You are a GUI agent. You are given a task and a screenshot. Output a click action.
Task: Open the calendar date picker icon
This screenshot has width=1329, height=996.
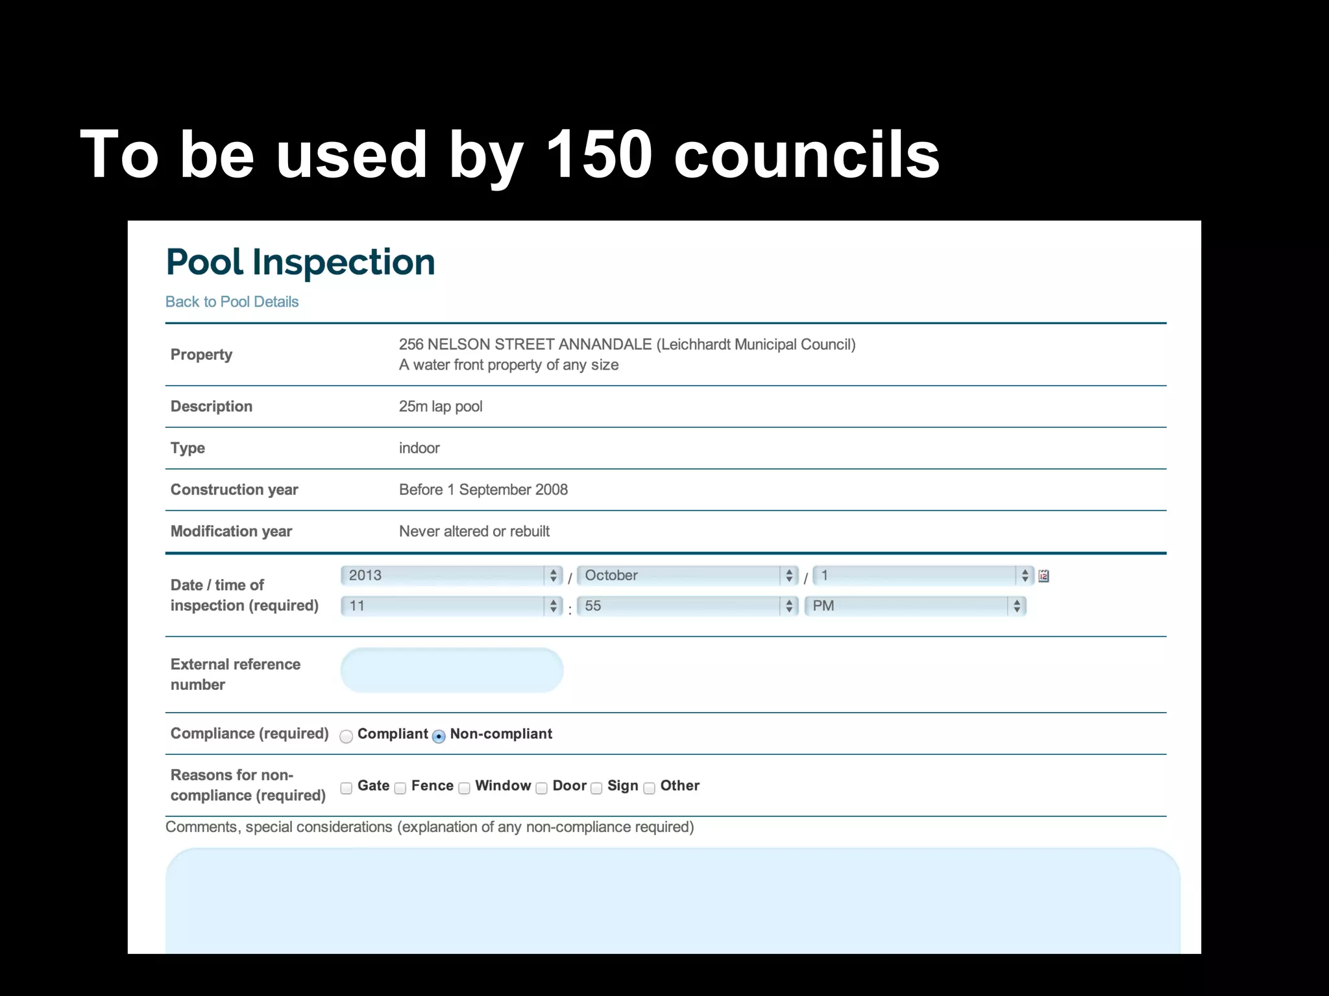click(1043, 576)
